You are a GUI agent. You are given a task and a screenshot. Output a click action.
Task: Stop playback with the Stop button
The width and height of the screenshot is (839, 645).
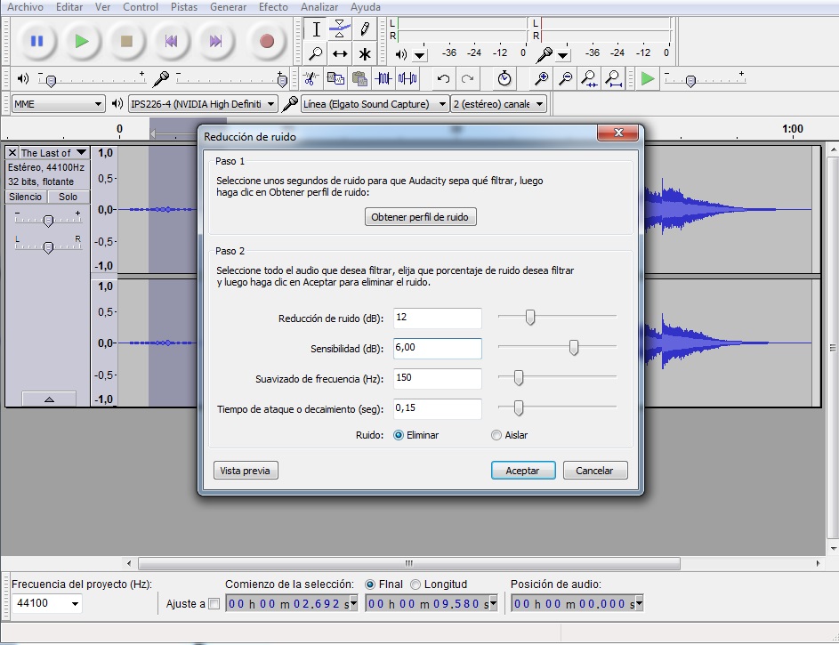click(x=126, y=41)
